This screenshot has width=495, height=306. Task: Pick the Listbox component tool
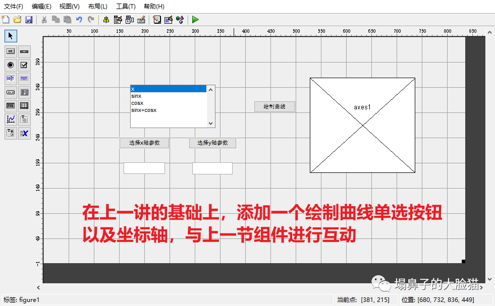[24, 92]
